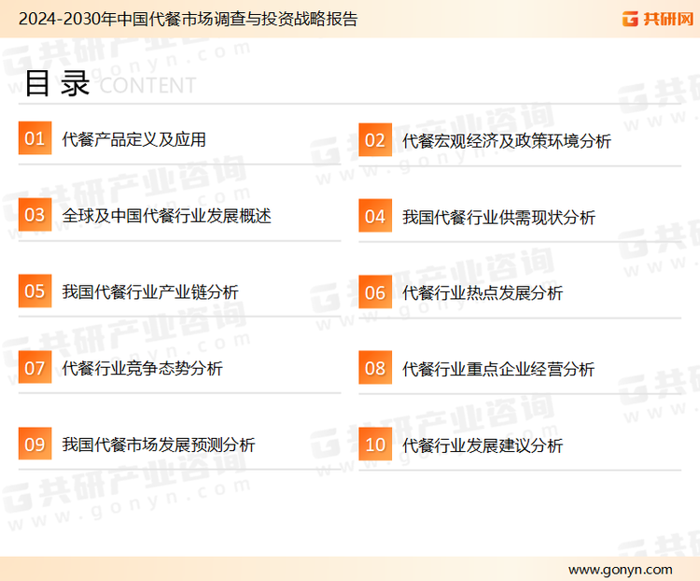Viewport: 700px width, 581px height.
Task: Select the orange 01 chapter badge
Action: coord(35,138)
